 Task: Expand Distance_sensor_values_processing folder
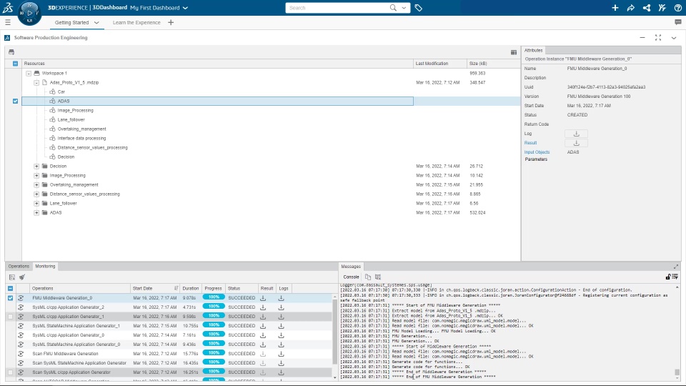36,194
